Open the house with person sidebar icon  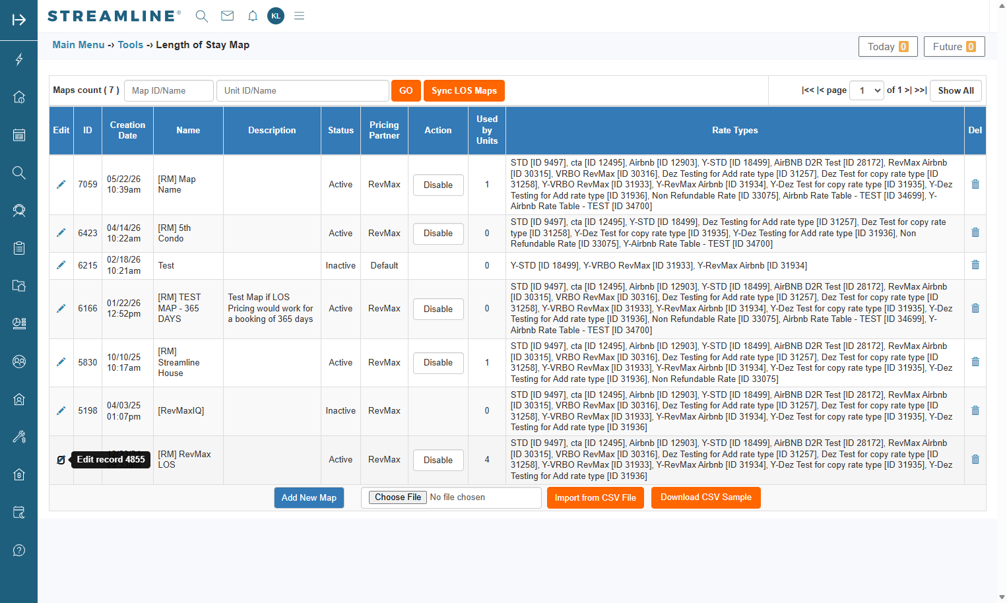(x=19, y=399)
